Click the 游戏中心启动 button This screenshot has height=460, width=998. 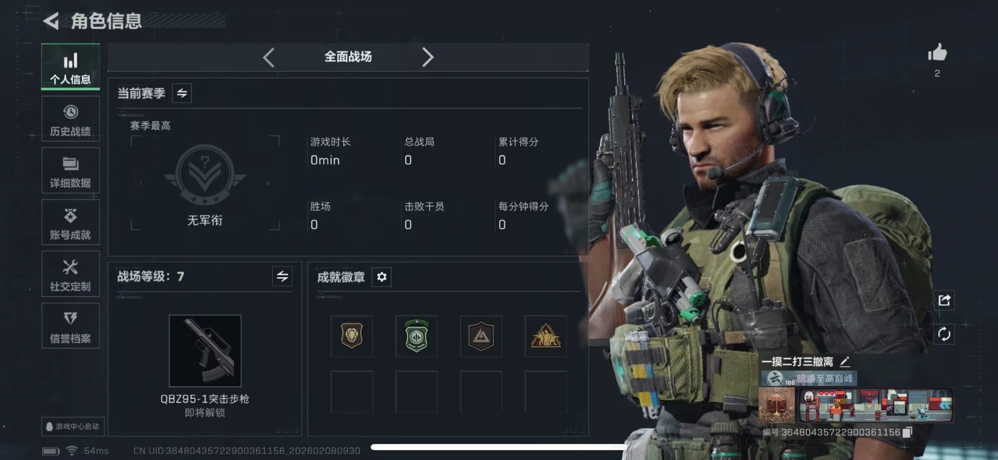[x=73, y=426]
